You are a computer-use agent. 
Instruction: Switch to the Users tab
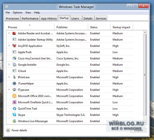76,18
